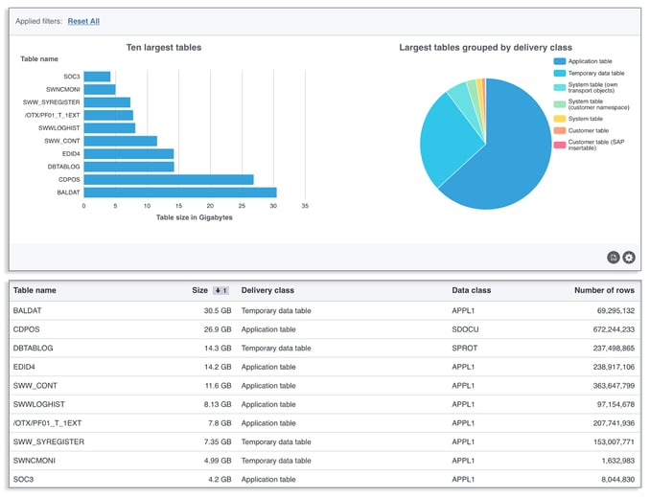Viewport: 650px width, 497px height.
Task: Select the DBTABLOG bar in chart
Action: coord(128,167)
